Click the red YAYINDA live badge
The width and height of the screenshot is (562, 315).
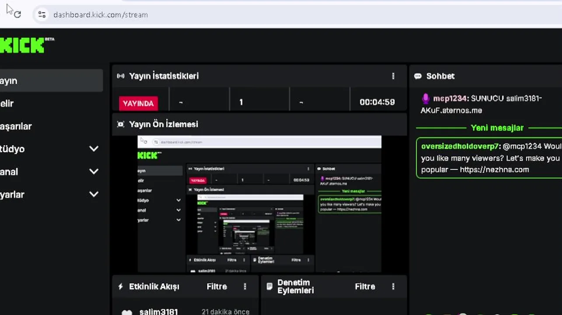click(x=138, y=103)
